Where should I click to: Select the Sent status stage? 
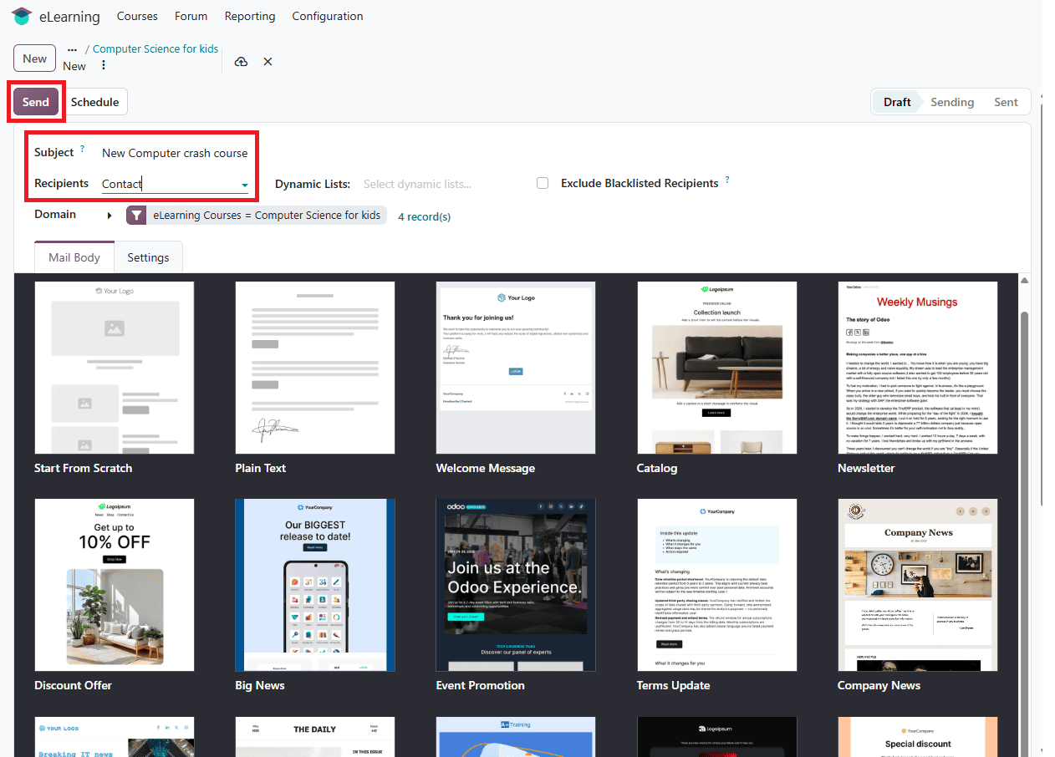(x=1006, y=102)
